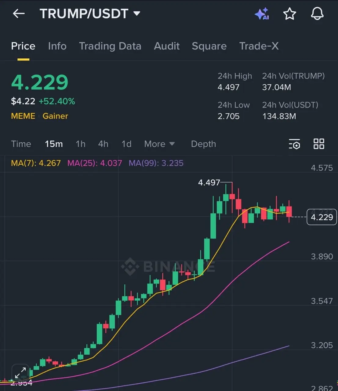Open the Audit tab
Screen dimensions: 338x391
coord(167,46)
